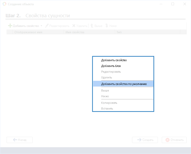The height and width of the screenshot is (154, 191).
Task: Click the 'Ниже' down-arrow toolbar icon
Action: pos(106,26)
